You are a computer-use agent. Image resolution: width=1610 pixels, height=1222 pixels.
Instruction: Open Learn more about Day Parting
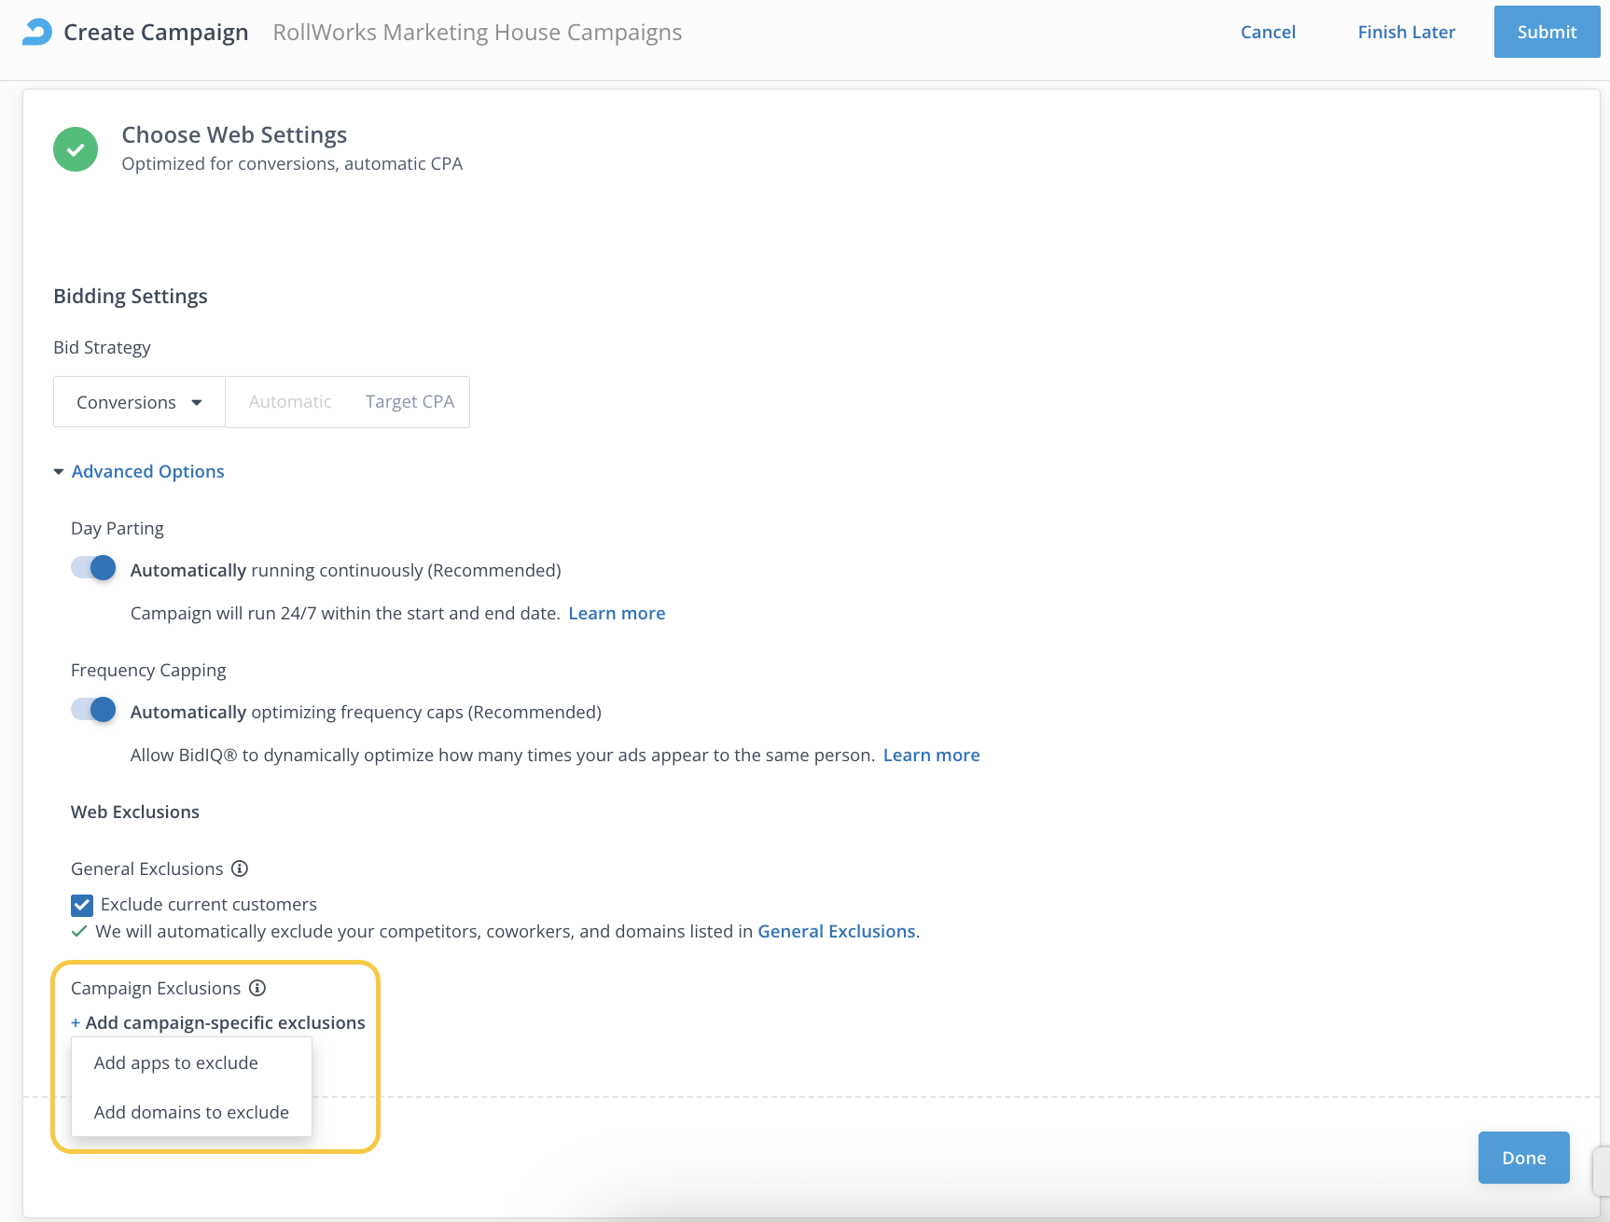click(617, 613)
